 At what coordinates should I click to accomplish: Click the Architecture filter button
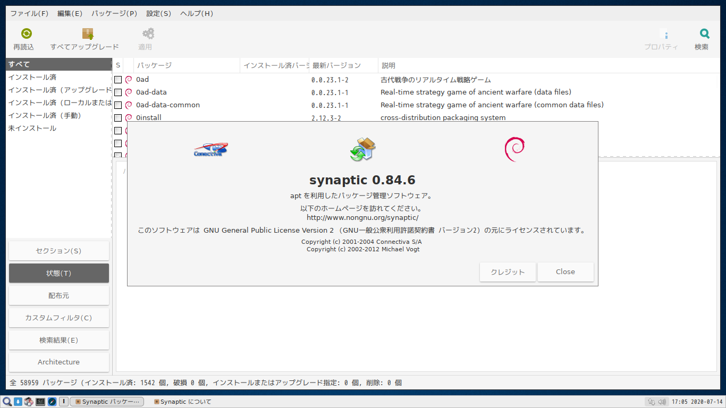pos(59,362)
